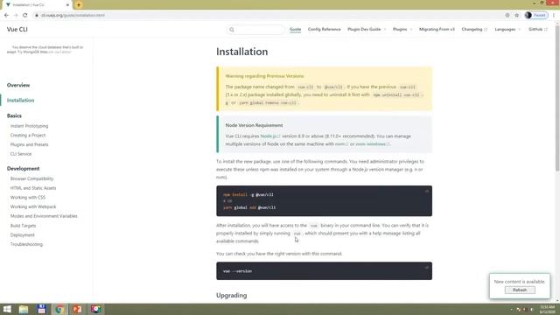This screenshot has width=560, height=315.
Task: Open Deployment in sidebar
Action: coord(23,235)
